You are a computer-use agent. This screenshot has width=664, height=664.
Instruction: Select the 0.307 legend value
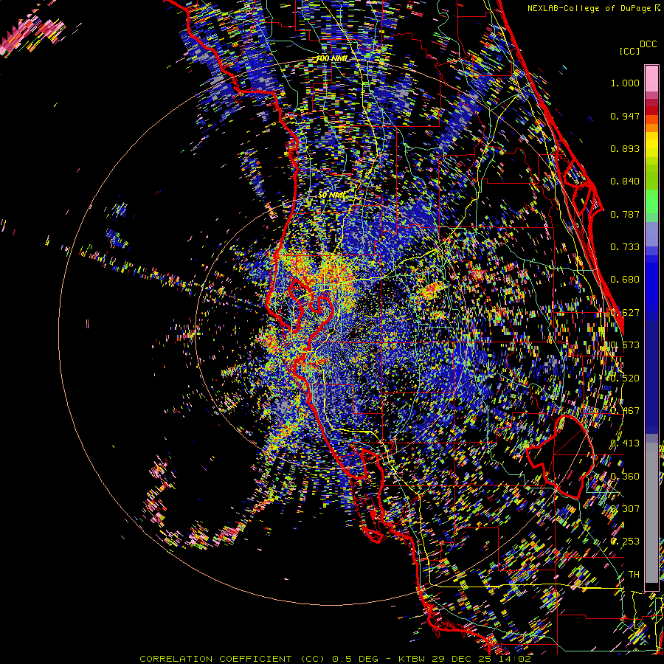tap(625, 508)
